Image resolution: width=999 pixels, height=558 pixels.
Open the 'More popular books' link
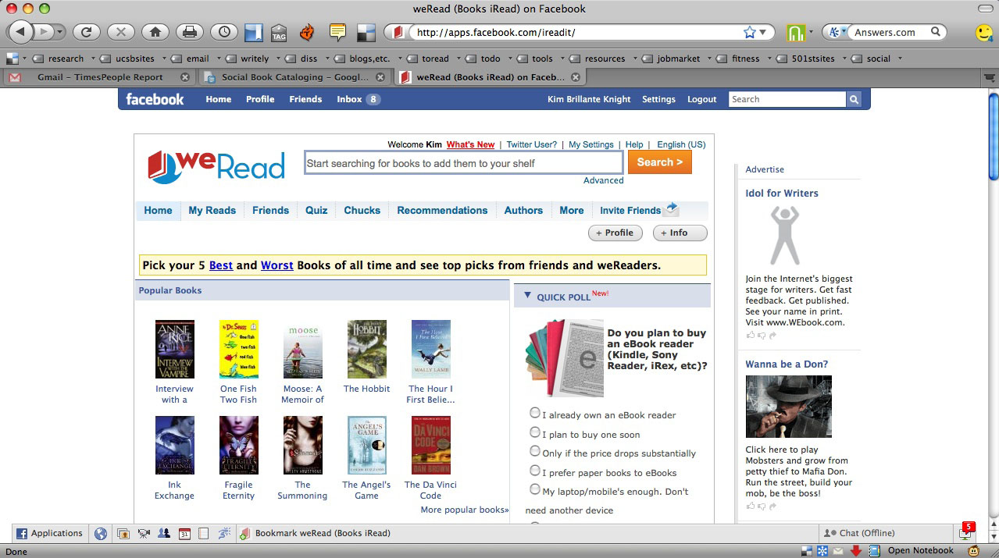tap(464, 510)
